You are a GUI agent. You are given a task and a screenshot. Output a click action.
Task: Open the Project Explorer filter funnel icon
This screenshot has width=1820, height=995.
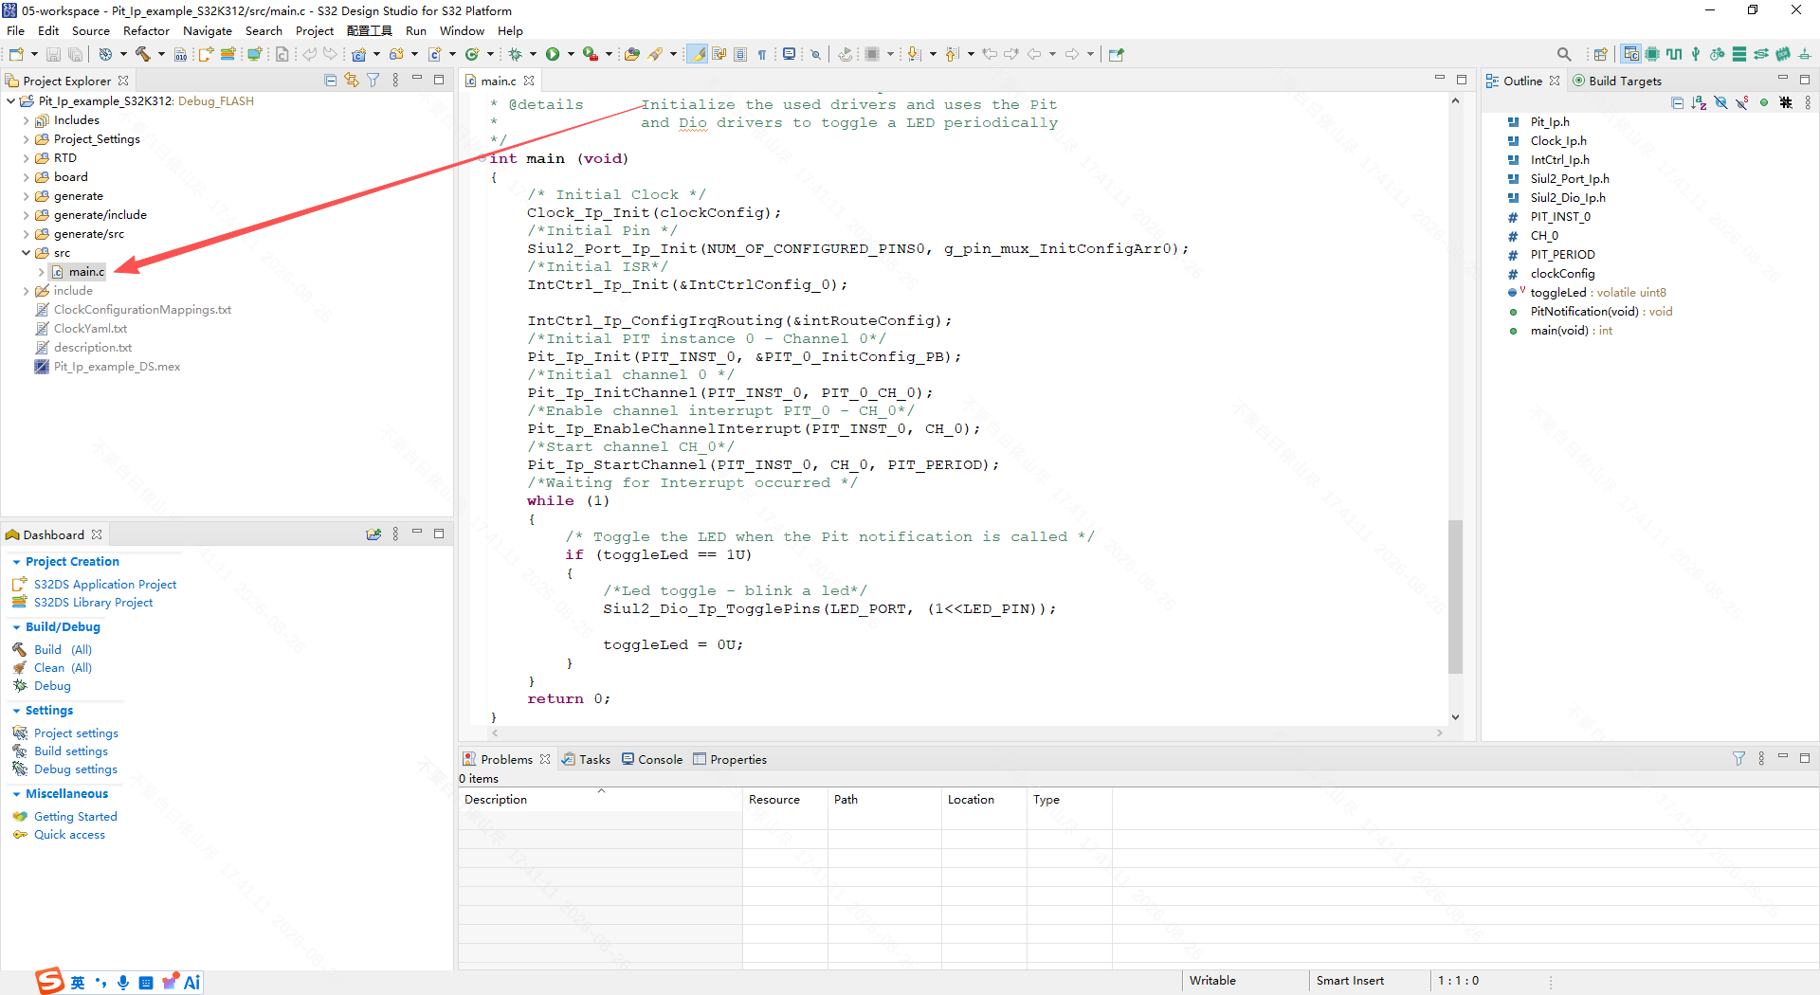pyautogui.click(x=373, y=81)
